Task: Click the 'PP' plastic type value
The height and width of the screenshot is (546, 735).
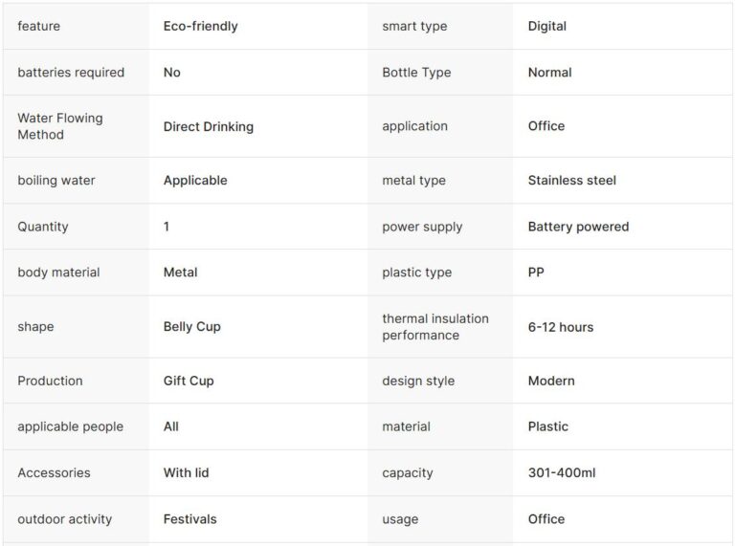Action: click(x=536, y=273)
